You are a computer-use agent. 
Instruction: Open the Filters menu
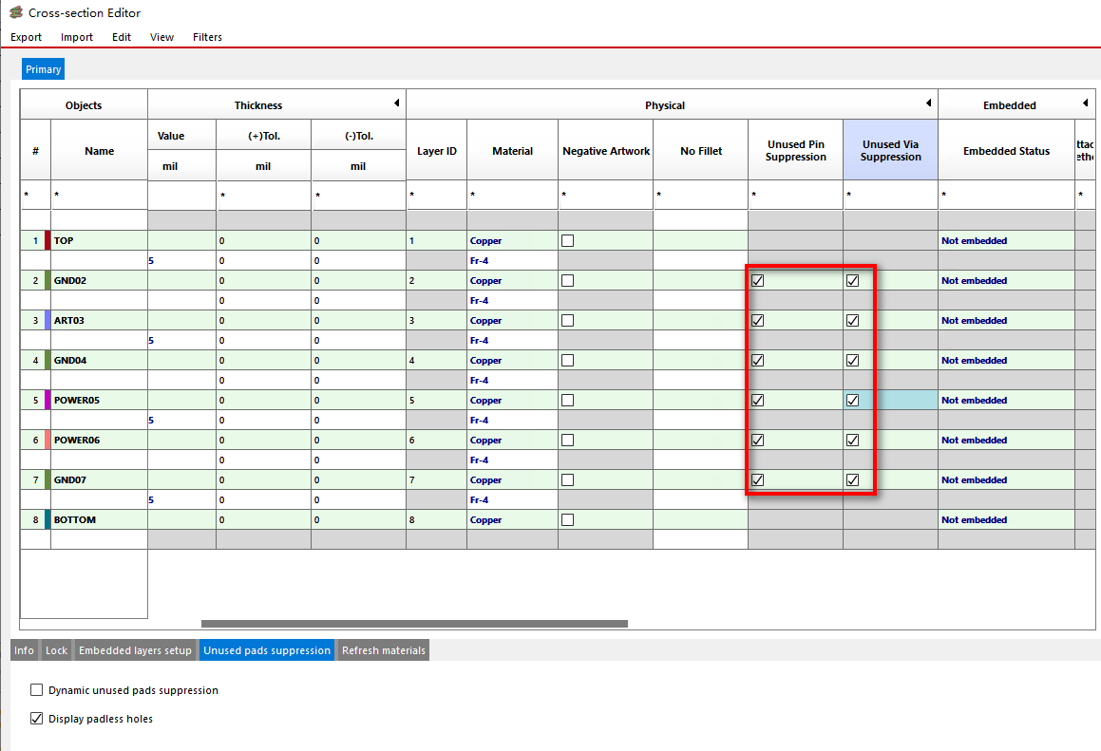(207, 37)
